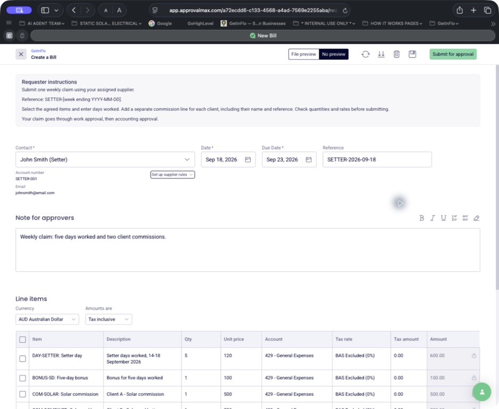This screenshot has width=499, height=409.
Task: Clear formatting with eraser icon
Action: (476, 218)
